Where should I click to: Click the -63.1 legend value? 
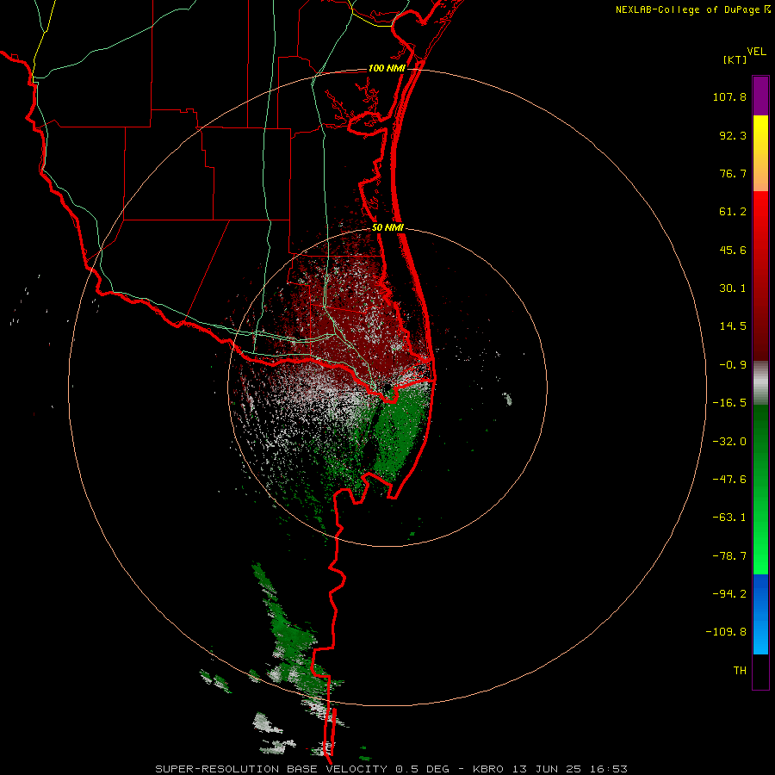729,518
